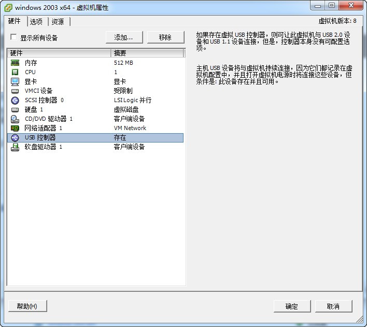This screenshot has height=327, width=367.
Task: Click the 摘要 column header
Action: 147,53
